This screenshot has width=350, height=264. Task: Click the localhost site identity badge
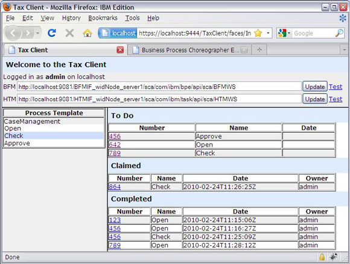click(118, 33)
